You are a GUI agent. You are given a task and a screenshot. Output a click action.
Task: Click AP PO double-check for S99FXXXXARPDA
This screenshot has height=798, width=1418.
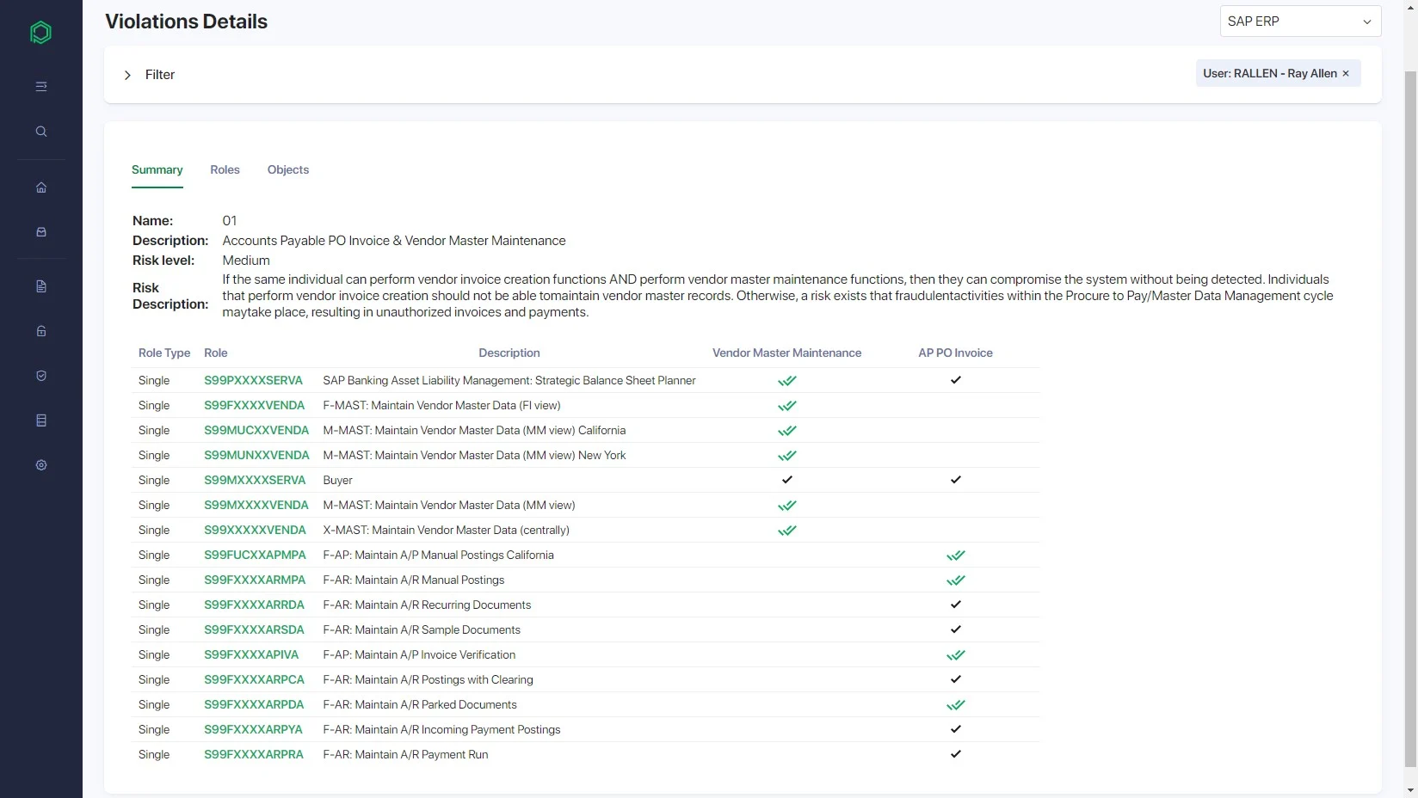tap(956, 705)
